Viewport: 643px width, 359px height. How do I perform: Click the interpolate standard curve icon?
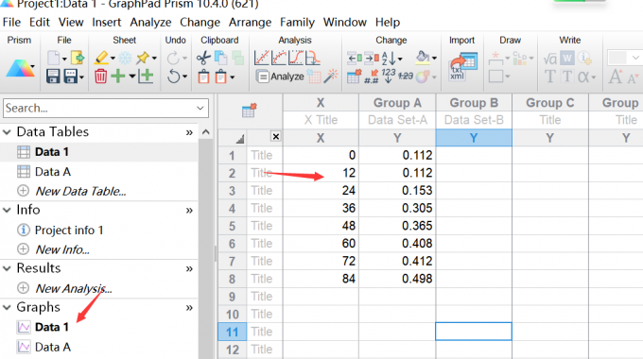[x=313, y=58]
